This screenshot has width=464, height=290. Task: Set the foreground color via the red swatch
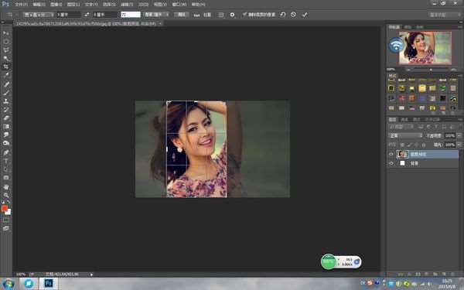tap(4, 208)
